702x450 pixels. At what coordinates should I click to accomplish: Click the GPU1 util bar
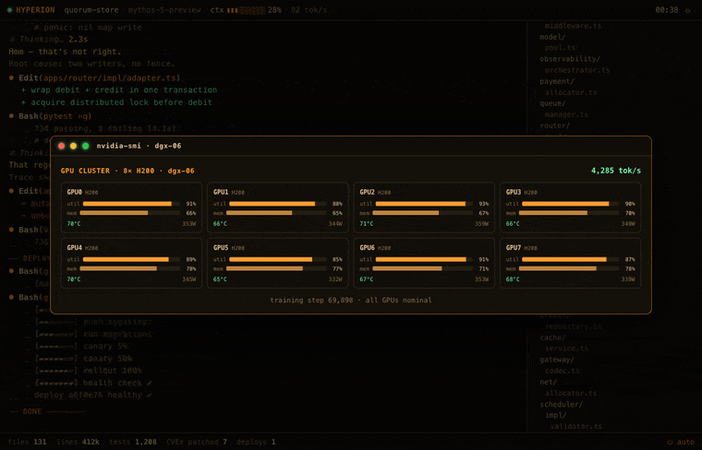click(278, 204)
